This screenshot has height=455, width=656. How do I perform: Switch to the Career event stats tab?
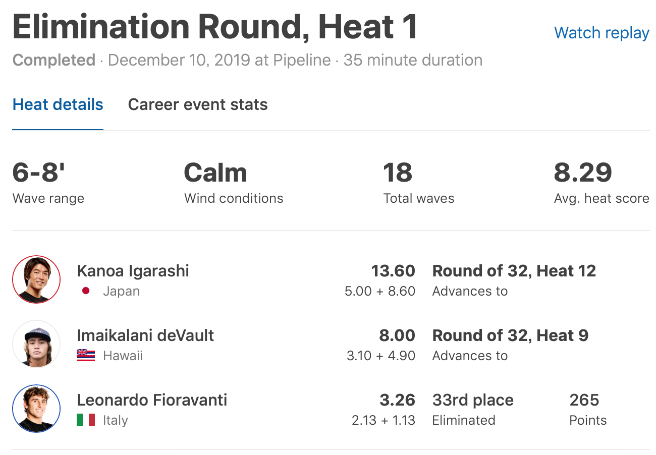tap(198, 104)
